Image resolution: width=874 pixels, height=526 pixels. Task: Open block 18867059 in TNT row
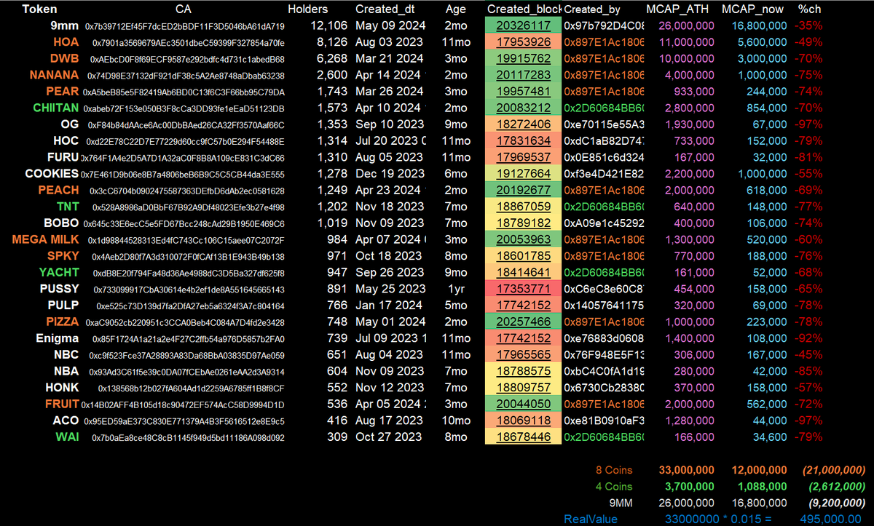pyautogui.click(x=523, y=207)
